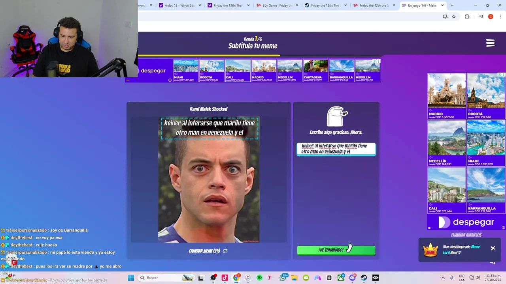506x284 pixels.
Task: Open a new browser tab with the plus button
Action: coord(452,6)
